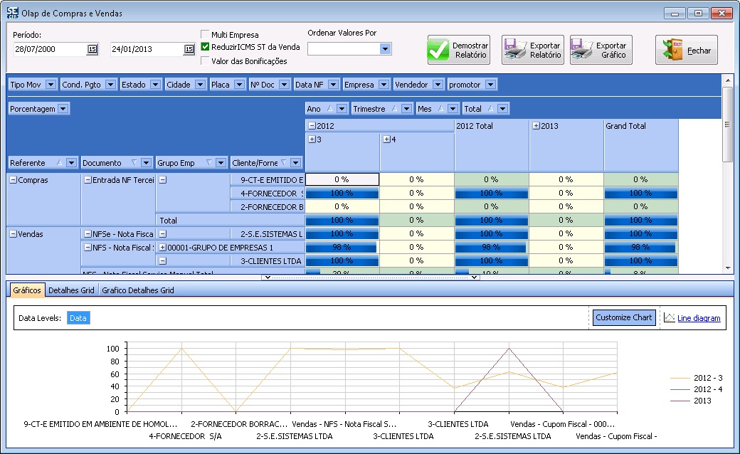
Task: Open the Ordenar Valores Por dropdown
Action: (x=385, y=49)
